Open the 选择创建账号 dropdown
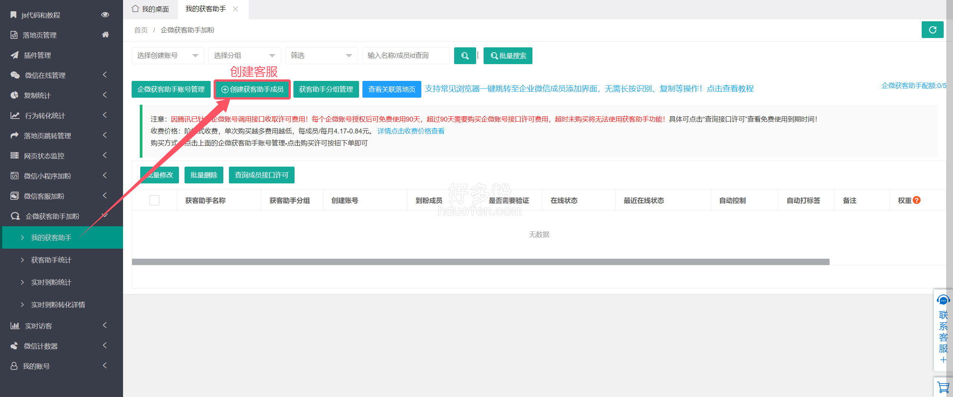The width and height of the screenshot is (953, 397). 168,56
